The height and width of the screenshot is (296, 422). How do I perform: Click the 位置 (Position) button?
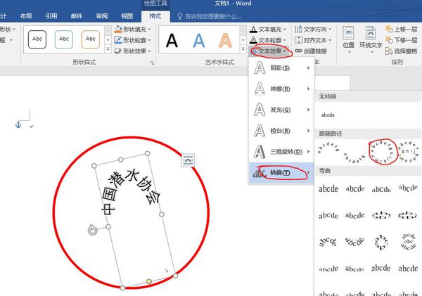[x=348, y=37]
